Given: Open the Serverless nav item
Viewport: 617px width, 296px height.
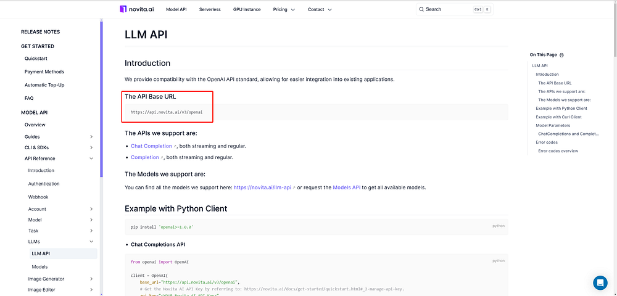Looking at the screenshot, I should (x=210, y=9).
